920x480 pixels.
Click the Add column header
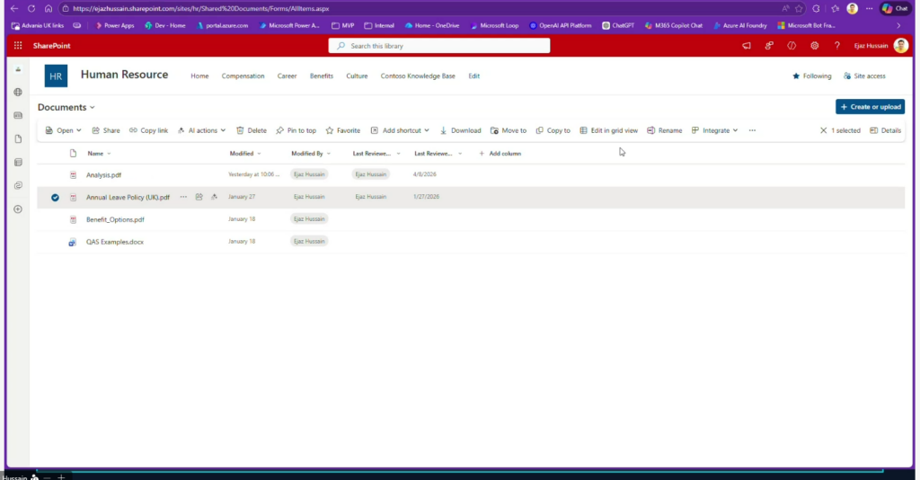click(x=500, y=154)
